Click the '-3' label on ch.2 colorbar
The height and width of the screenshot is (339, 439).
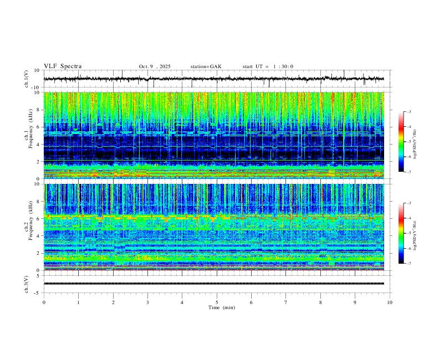point(409,203)
